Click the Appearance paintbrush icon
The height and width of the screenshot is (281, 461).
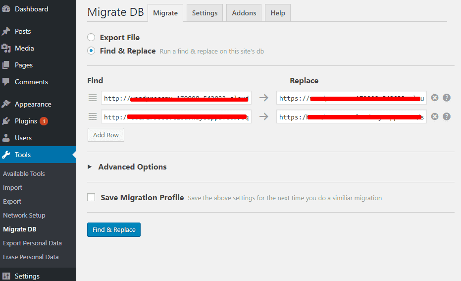[5, 104]
